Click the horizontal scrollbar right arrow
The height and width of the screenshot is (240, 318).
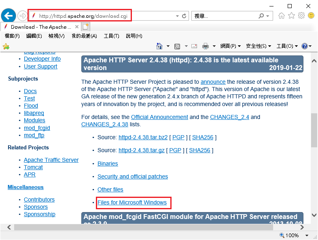[x=302, y=227]
